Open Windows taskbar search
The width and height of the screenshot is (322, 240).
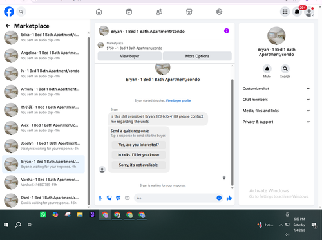[x=18, y=225]
